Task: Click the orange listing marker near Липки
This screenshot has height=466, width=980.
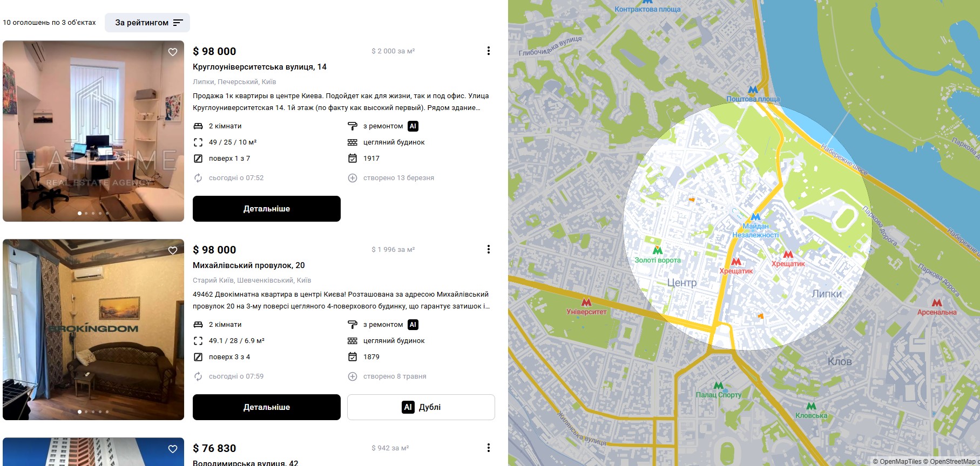Action: (x=761, y=316)
